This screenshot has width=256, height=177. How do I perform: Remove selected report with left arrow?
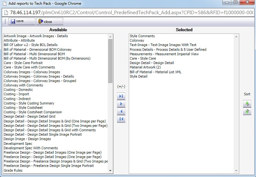(121, 111)
